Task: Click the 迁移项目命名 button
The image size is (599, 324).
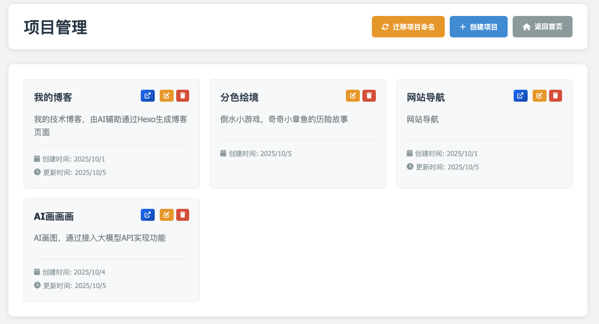Action: [x=408, y=26]
